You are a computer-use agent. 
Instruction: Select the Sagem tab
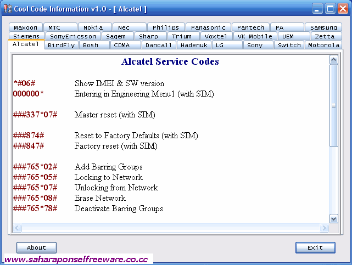[x=118, y=36]
